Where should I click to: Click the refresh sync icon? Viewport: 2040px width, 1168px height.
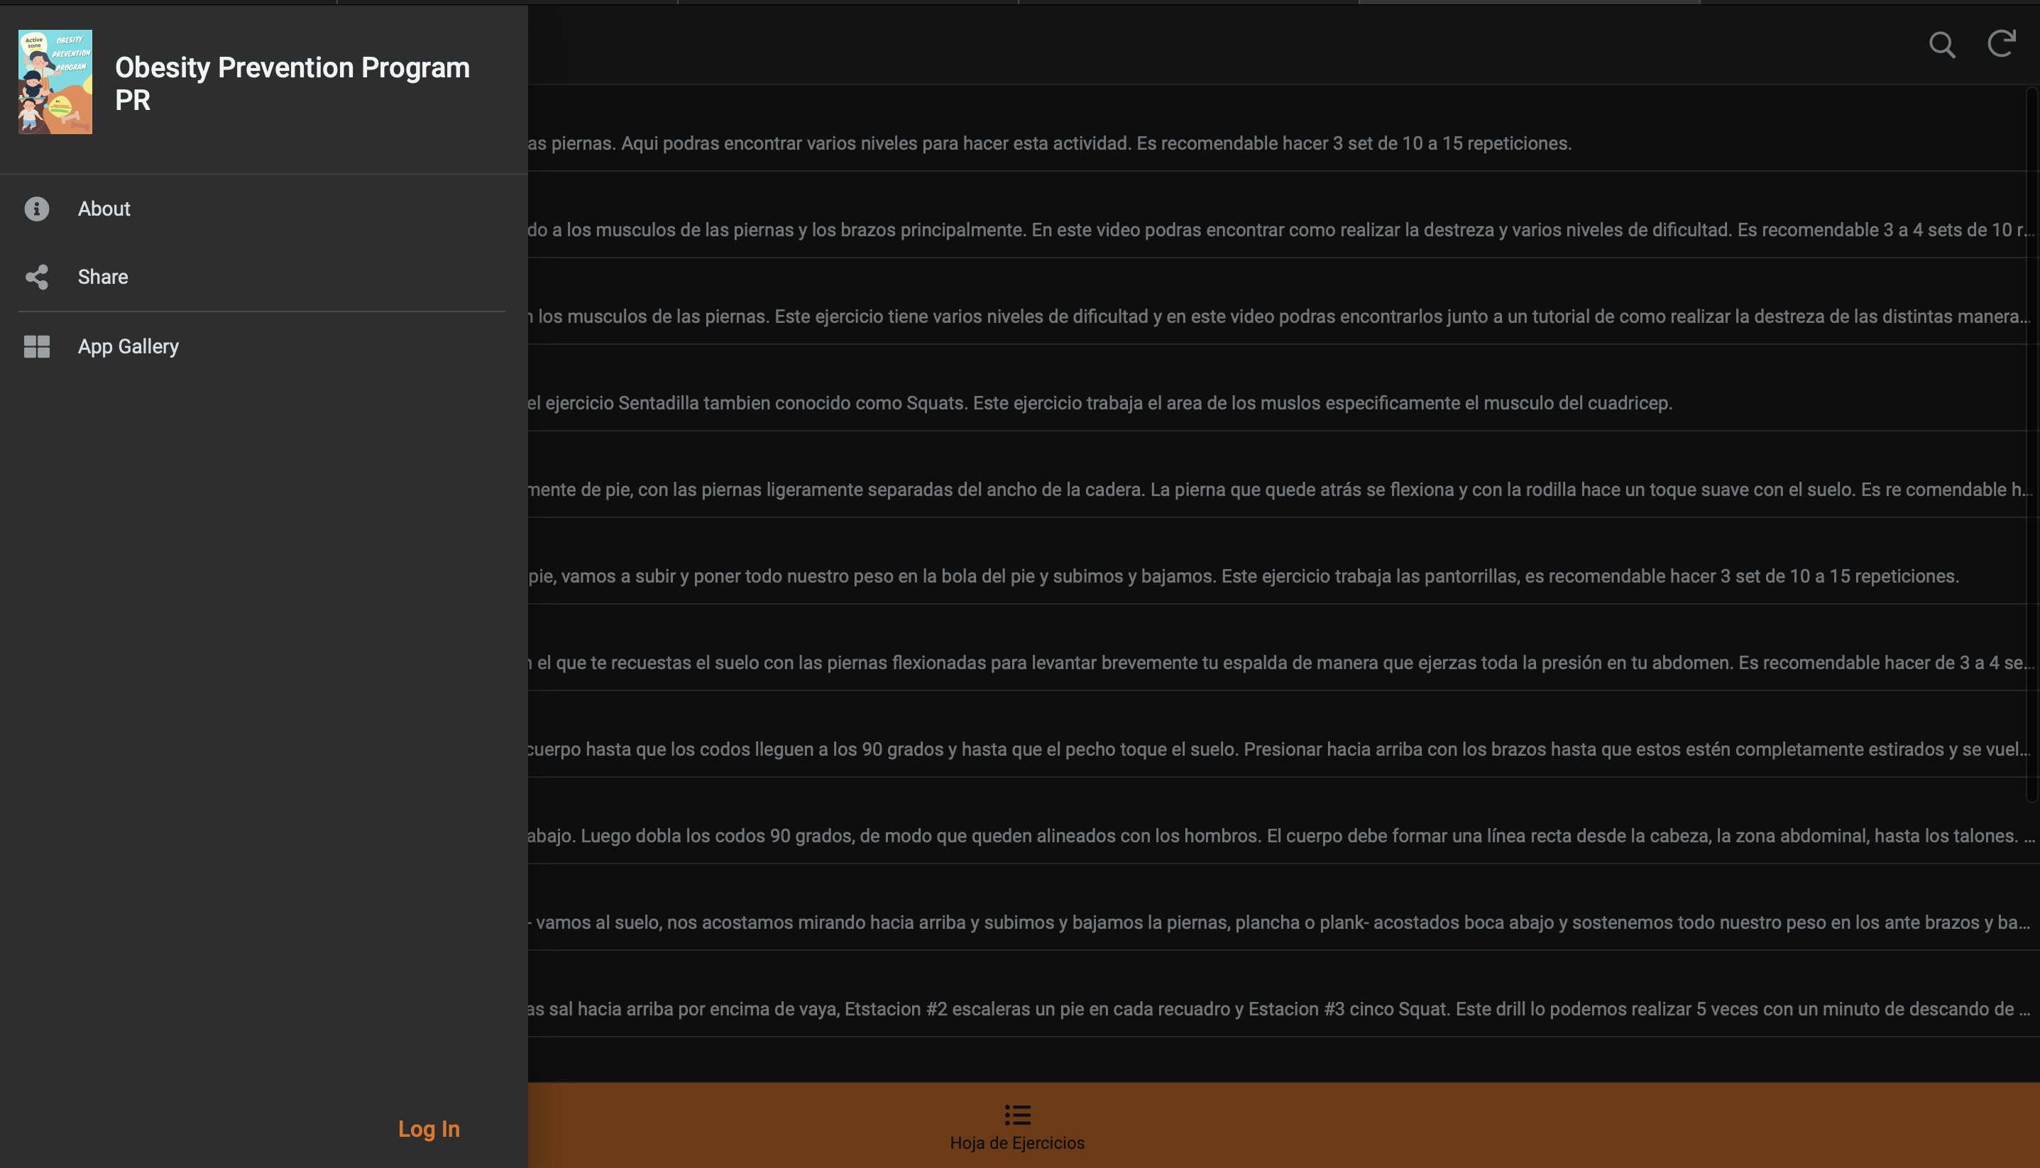click(x=2001, y=43)
